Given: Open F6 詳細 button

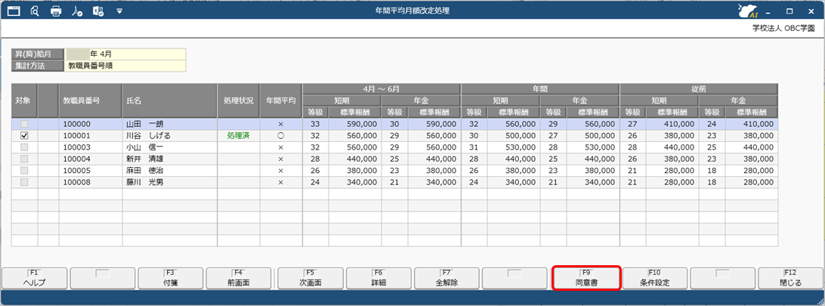Looking at the screenshot, I should (x=379, y=278).
